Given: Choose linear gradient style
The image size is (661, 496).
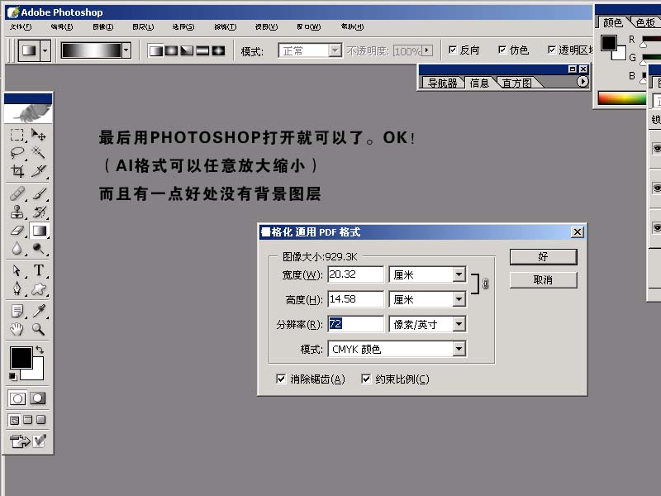Looking at the screenshot, I should 156,51.
